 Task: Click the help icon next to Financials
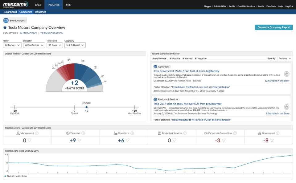point(83,133)
